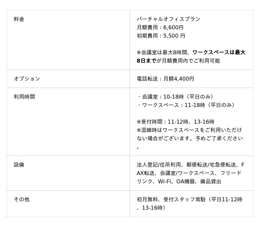
Task: Click the 利用時間 row header
Action: (24, 97)
